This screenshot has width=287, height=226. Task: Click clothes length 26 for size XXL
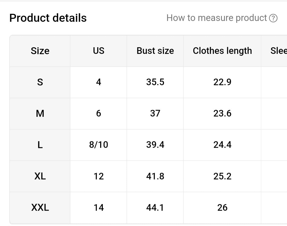222,207
